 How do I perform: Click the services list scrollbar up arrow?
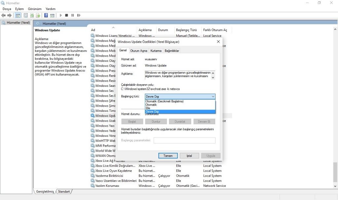335,29
